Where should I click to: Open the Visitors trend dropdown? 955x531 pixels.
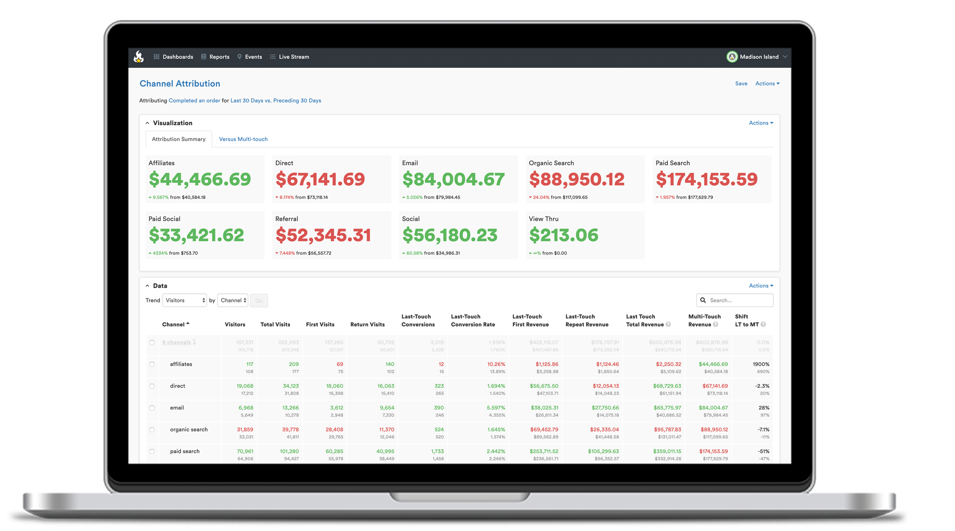(x=185, y=300)
